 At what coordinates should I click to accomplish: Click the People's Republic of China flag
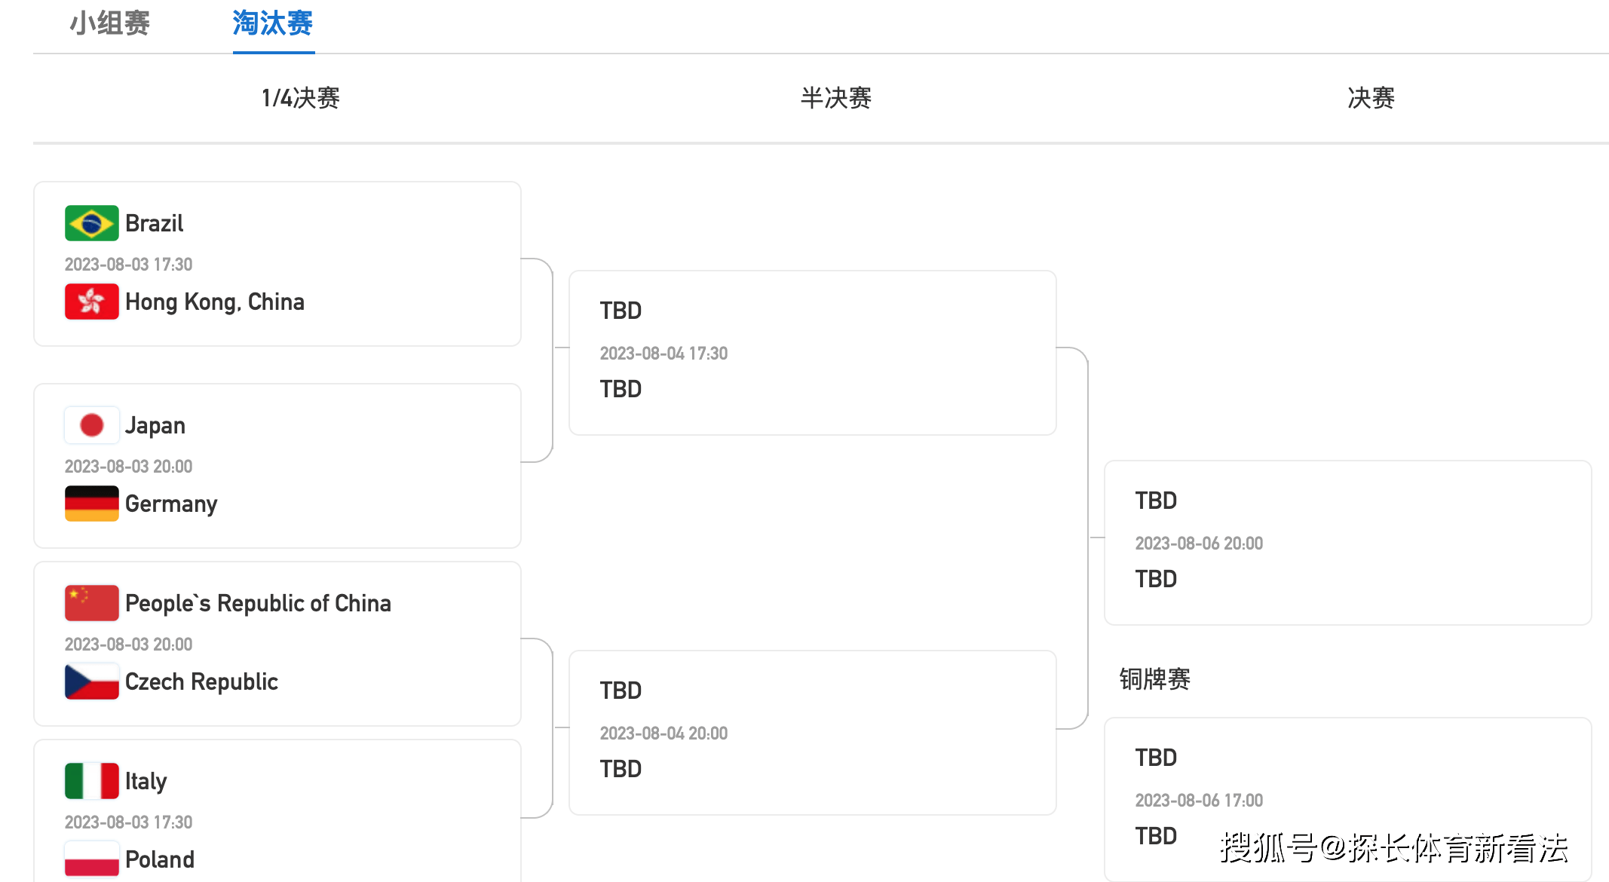click(x=91, y=603)
